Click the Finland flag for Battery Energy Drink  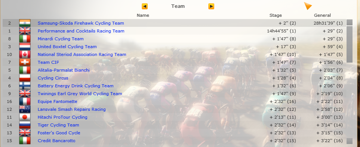point(25,86)
